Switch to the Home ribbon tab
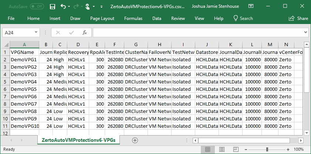311x154 pixels. (x=33, y=18)
